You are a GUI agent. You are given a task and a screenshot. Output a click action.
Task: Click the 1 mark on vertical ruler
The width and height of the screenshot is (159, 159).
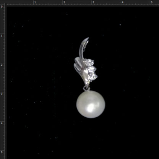(x=2, y=36)
